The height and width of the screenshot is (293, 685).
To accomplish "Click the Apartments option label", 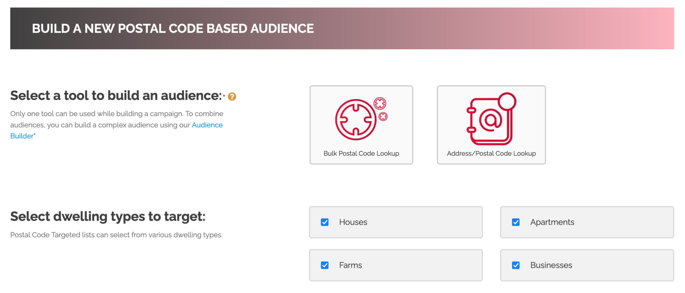I will pos(552,222).
